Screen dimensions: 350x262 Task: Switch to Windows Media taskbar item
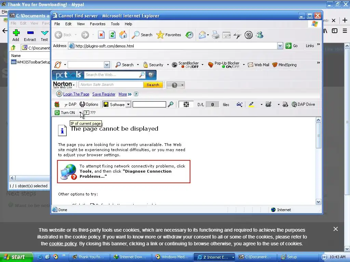(172, 257)
